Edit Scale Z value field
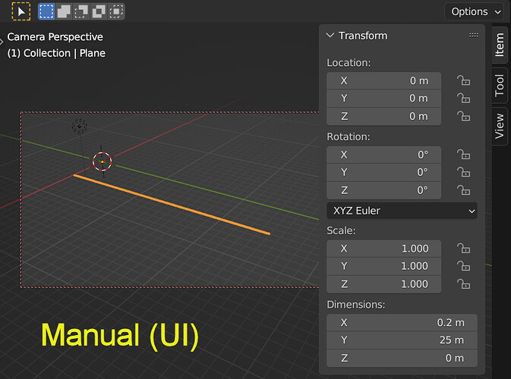Viewport: 511px width, 379px height. tap(383, 284)
